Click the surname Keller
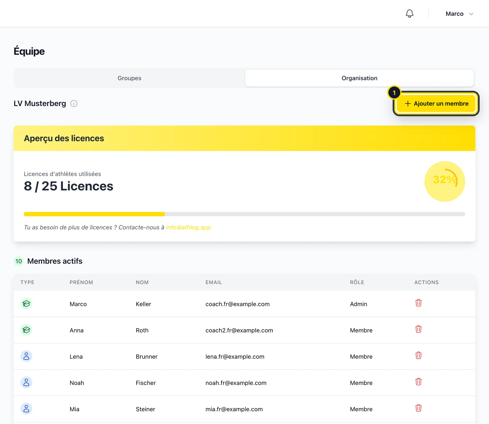Viewport: 489px width, 424px height. 143,304
